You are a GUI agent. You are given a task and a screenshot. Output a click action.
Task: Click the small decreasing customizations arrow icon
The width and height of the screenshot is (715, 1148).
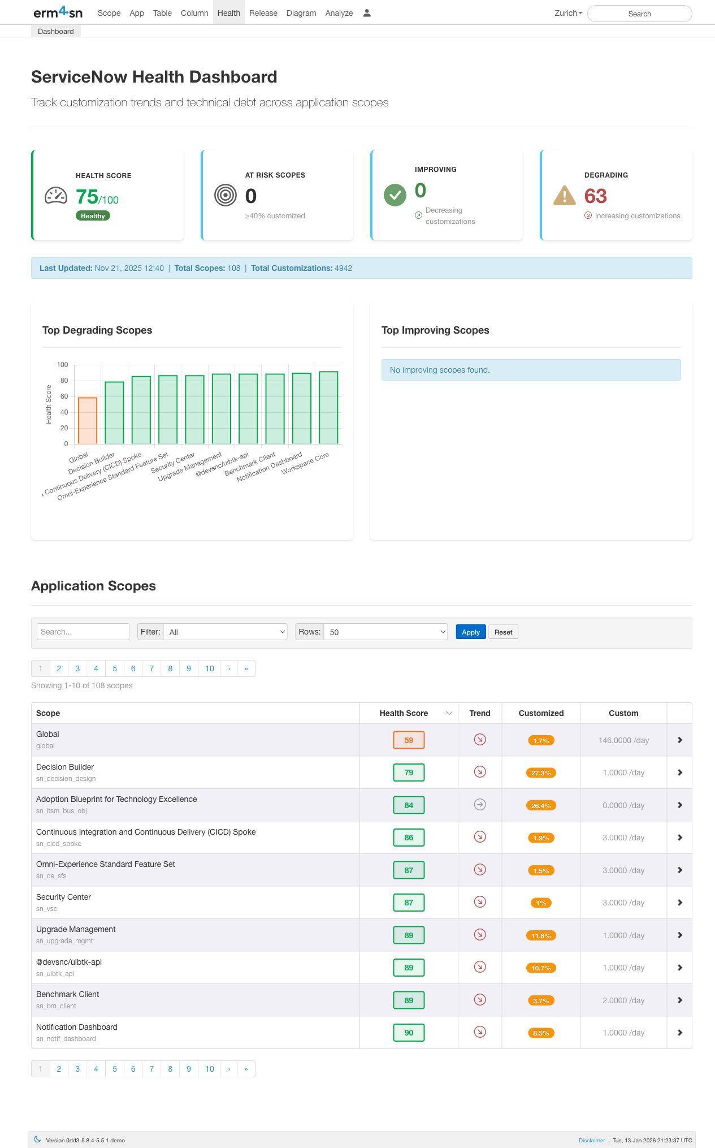coord(418,215)
